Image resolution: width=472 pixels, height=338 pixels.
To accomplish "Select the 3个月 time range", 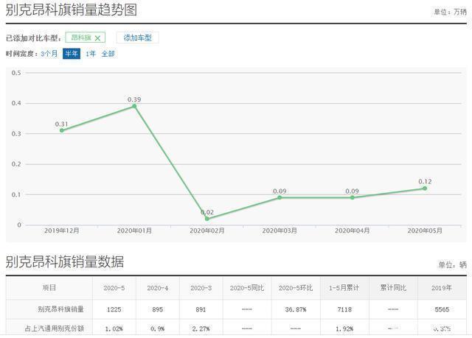I will (49, 54).
